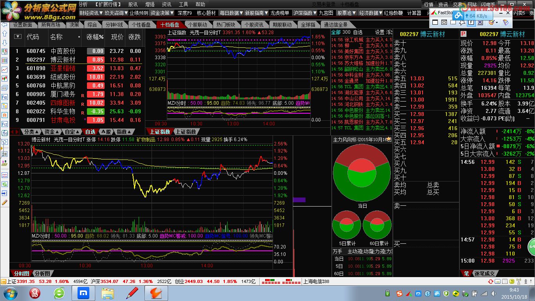Sort by 涨幅% column header

click(95, 37)
